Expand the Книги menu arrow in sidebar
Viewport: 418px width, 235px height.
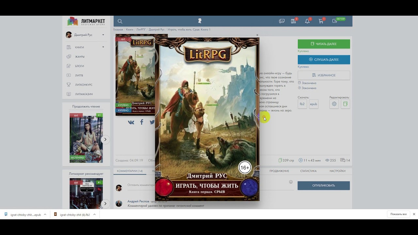click(x=103, y=47)
